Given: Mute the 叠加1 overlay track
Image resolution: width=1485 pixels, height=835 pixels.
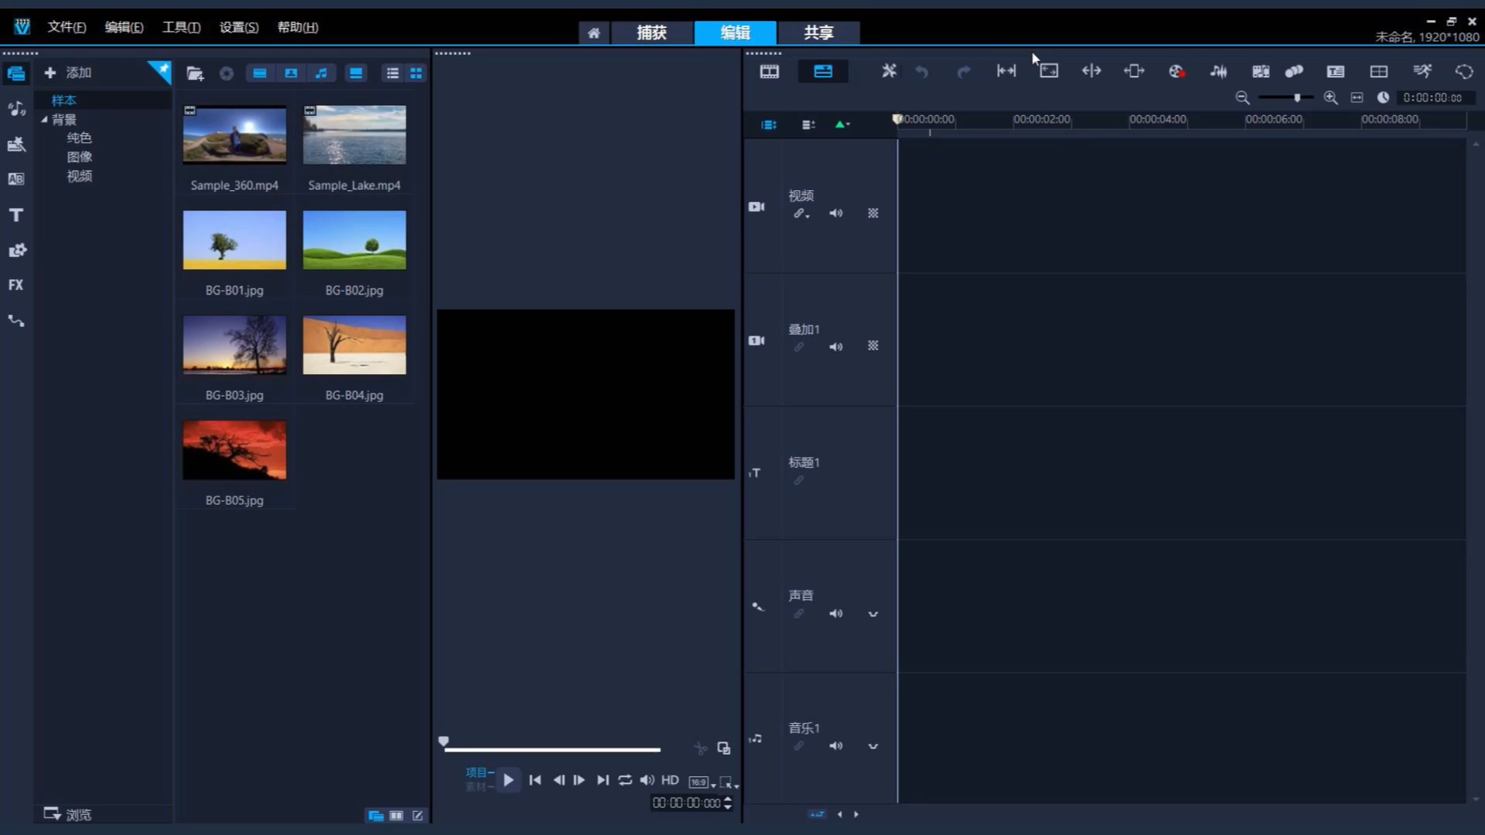Looking at the screenshot, I should 836,346.
